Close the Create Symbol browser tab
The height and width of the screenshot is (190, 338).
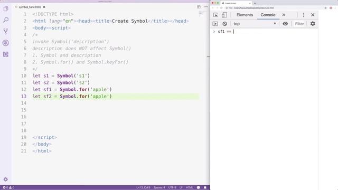(250, 3)
